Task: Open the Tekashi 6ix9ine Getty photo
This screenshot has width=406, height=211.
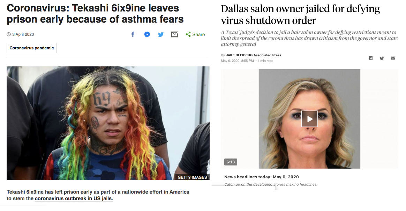Action: tap(108, 123)
